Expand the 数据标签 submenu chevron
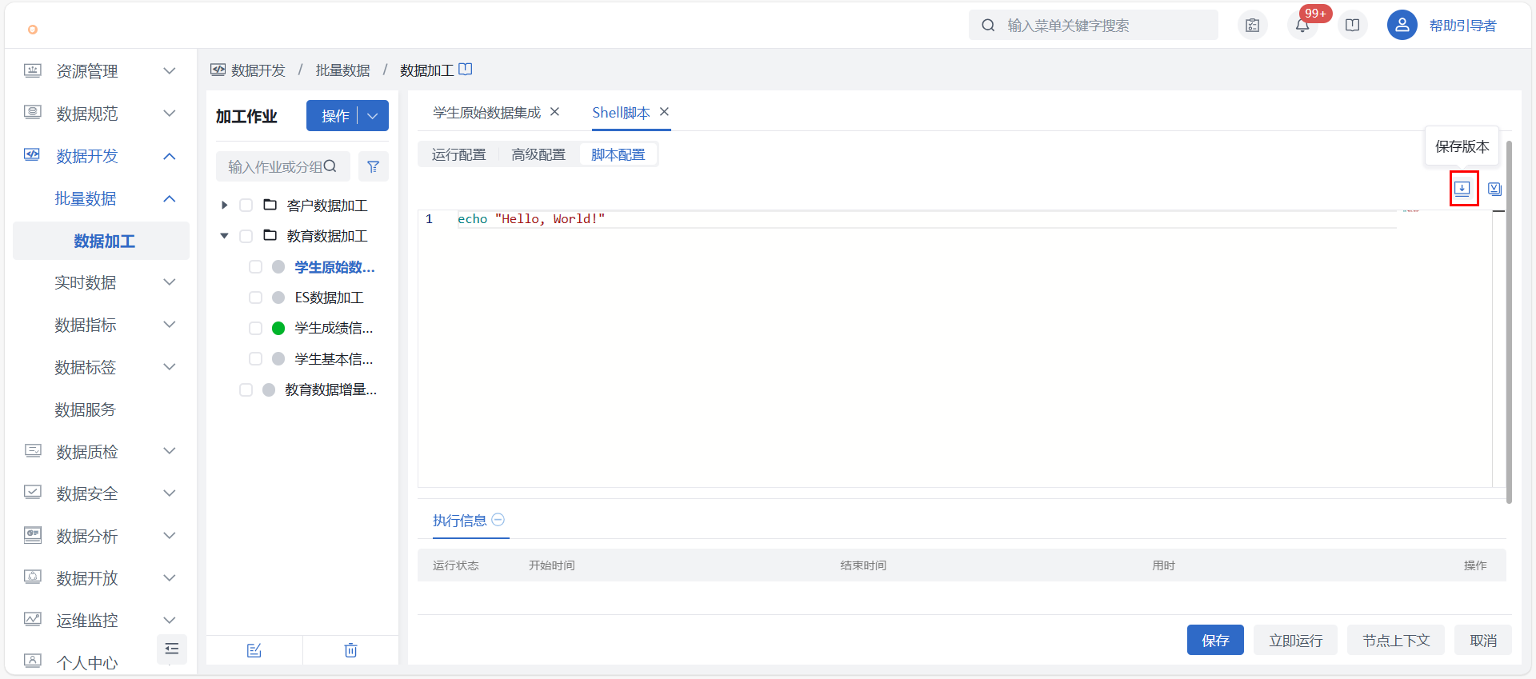The width and height of the screenshot is (1536, 679). 170,366
